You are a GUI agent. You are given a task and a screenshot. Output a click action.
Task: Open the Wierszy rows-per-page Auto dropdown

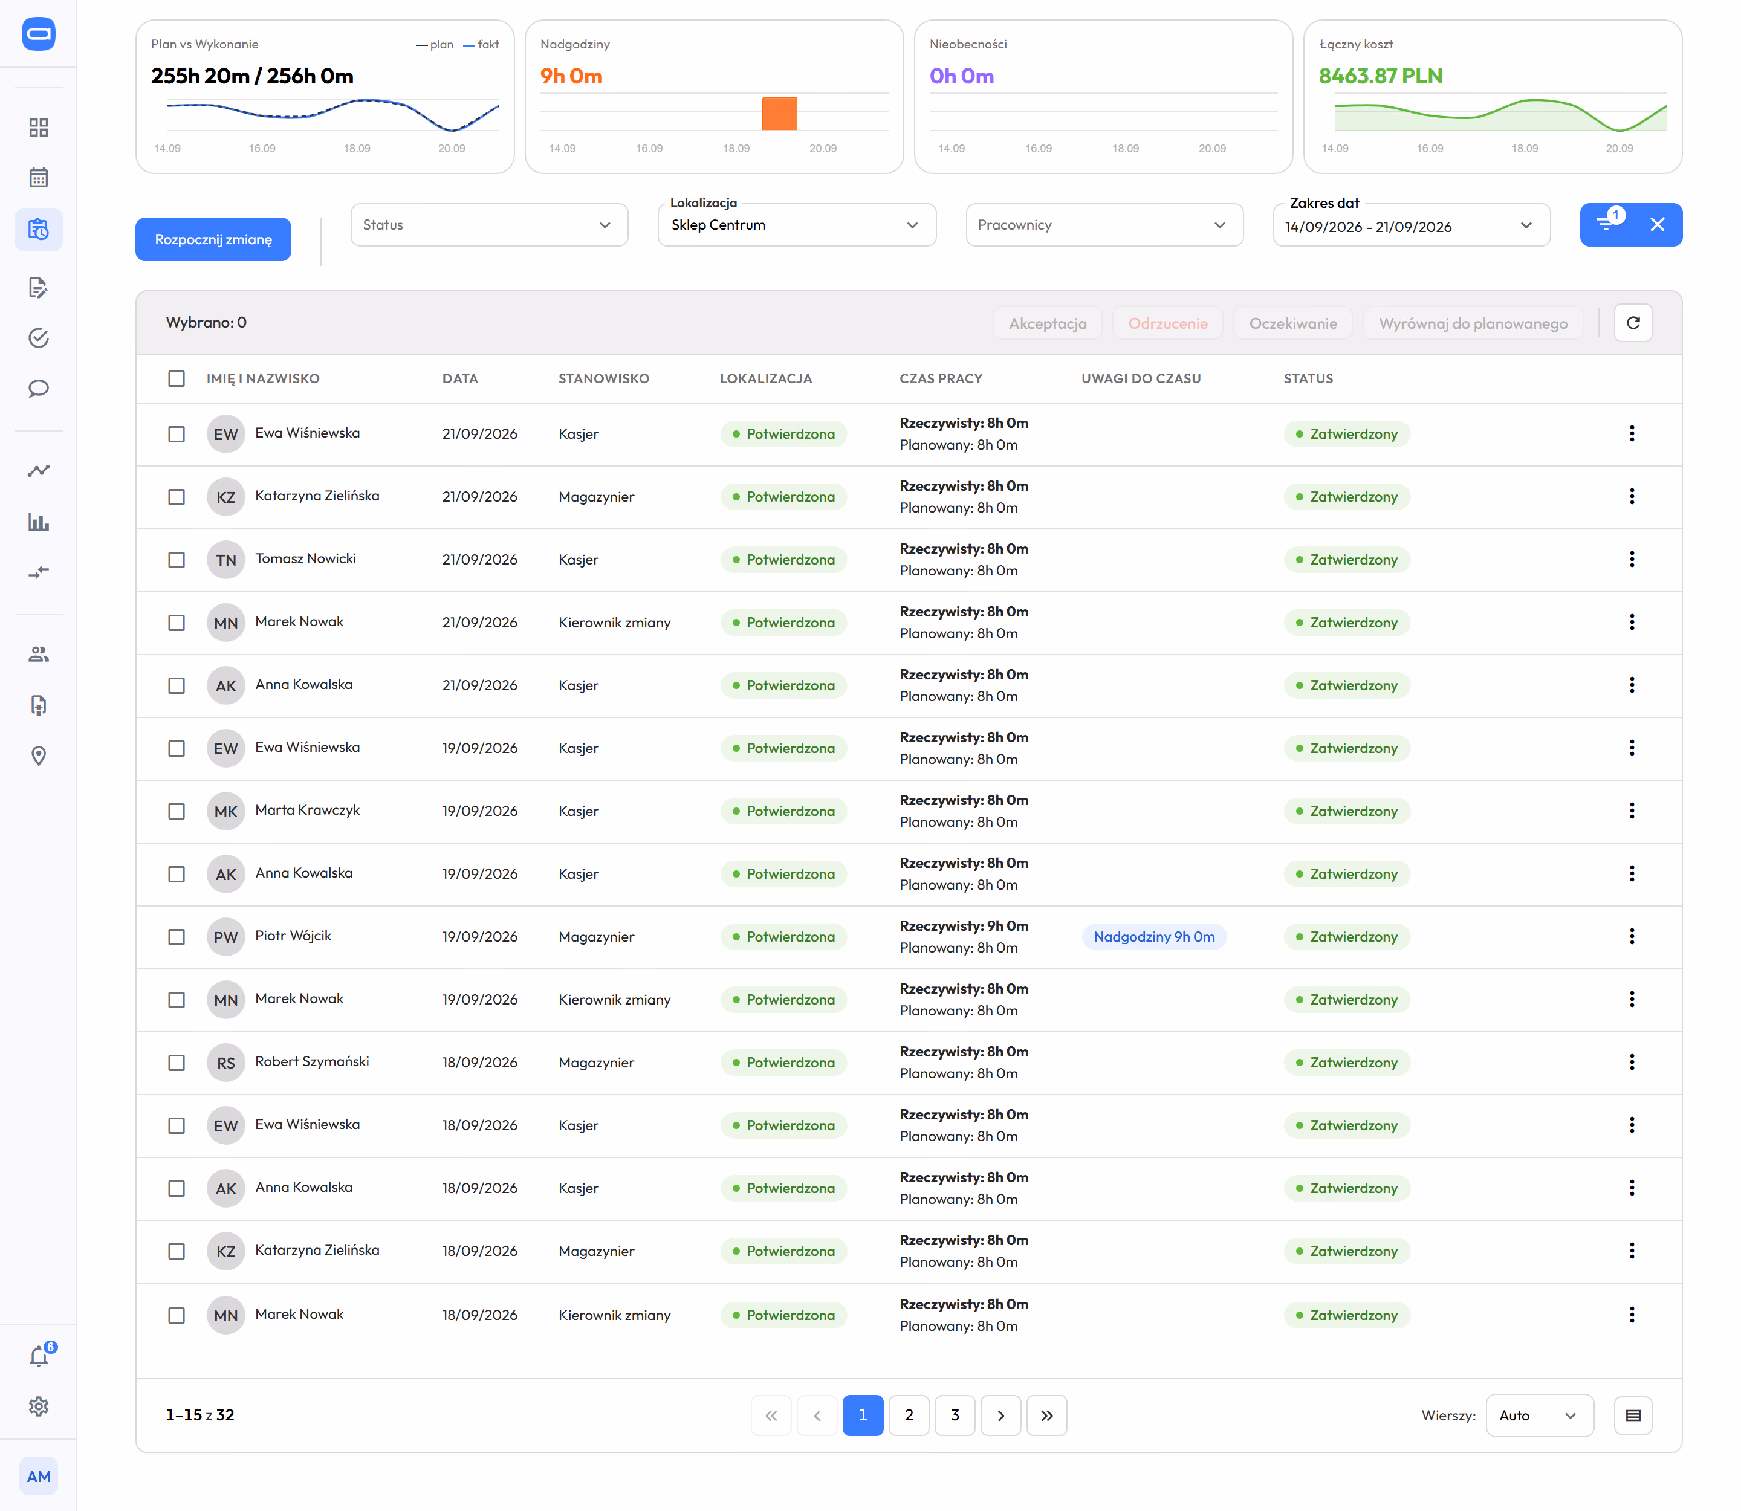pyautogui.click(x=1540, y=1416)
